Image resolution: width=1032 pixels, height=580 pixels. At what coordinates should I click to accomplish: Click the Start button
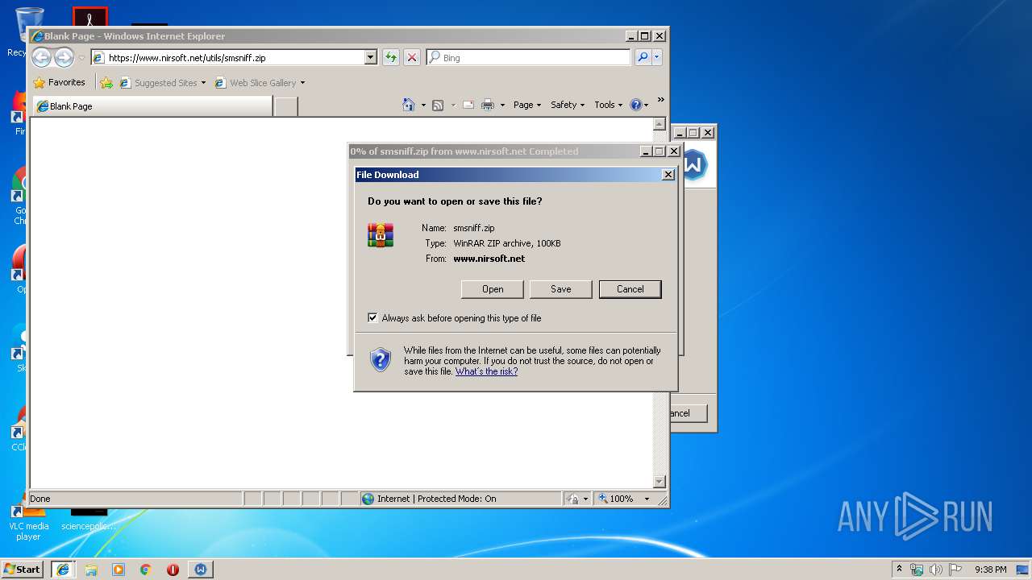click(23, 570)
